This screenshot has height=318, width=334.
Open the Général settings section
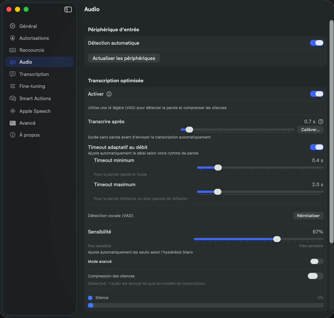click(40, 26)
